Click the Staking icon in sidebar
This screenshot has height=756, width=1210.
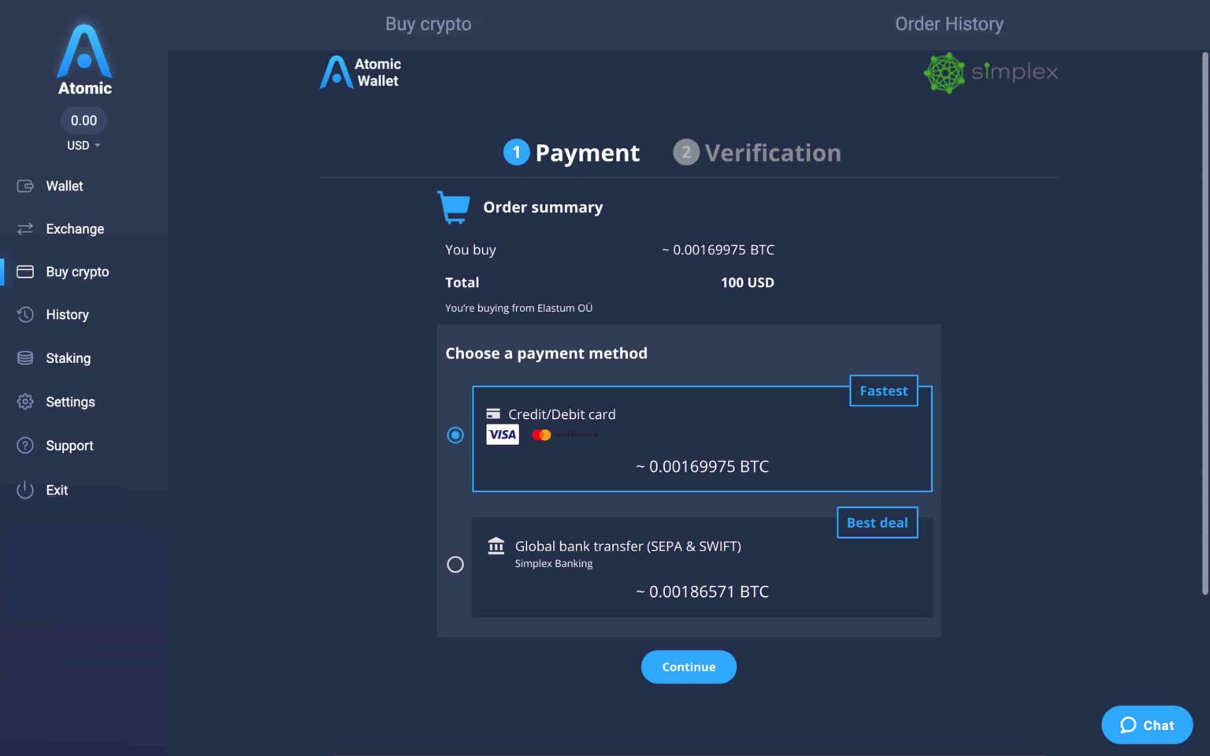coord(24,358)
